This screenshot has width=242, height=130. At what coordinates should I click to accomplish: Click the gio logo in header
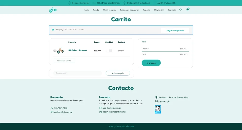(53, 10)
